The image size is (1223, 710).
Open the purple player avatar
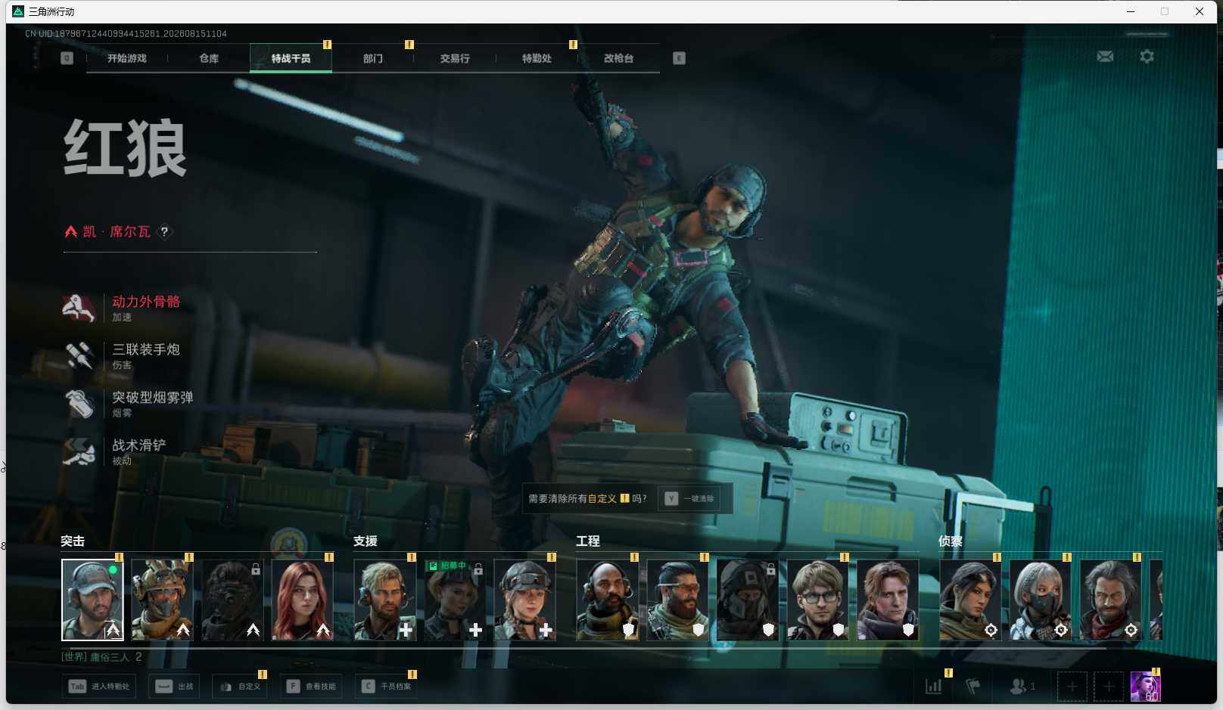click(x=1145, y=687)
